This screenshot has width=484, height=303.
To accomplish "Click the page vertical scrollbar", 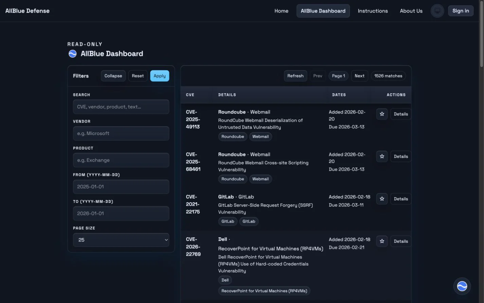I will (x=482, y=34).
